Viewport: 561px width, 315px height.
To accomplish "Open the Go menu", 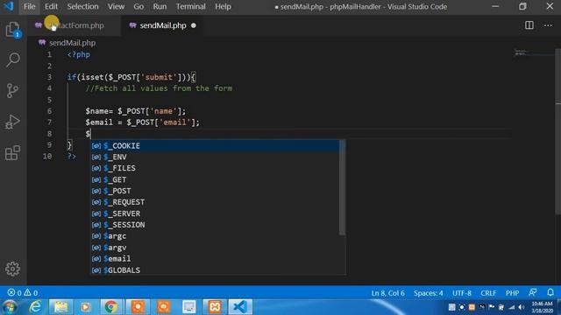I will [138, 6].
